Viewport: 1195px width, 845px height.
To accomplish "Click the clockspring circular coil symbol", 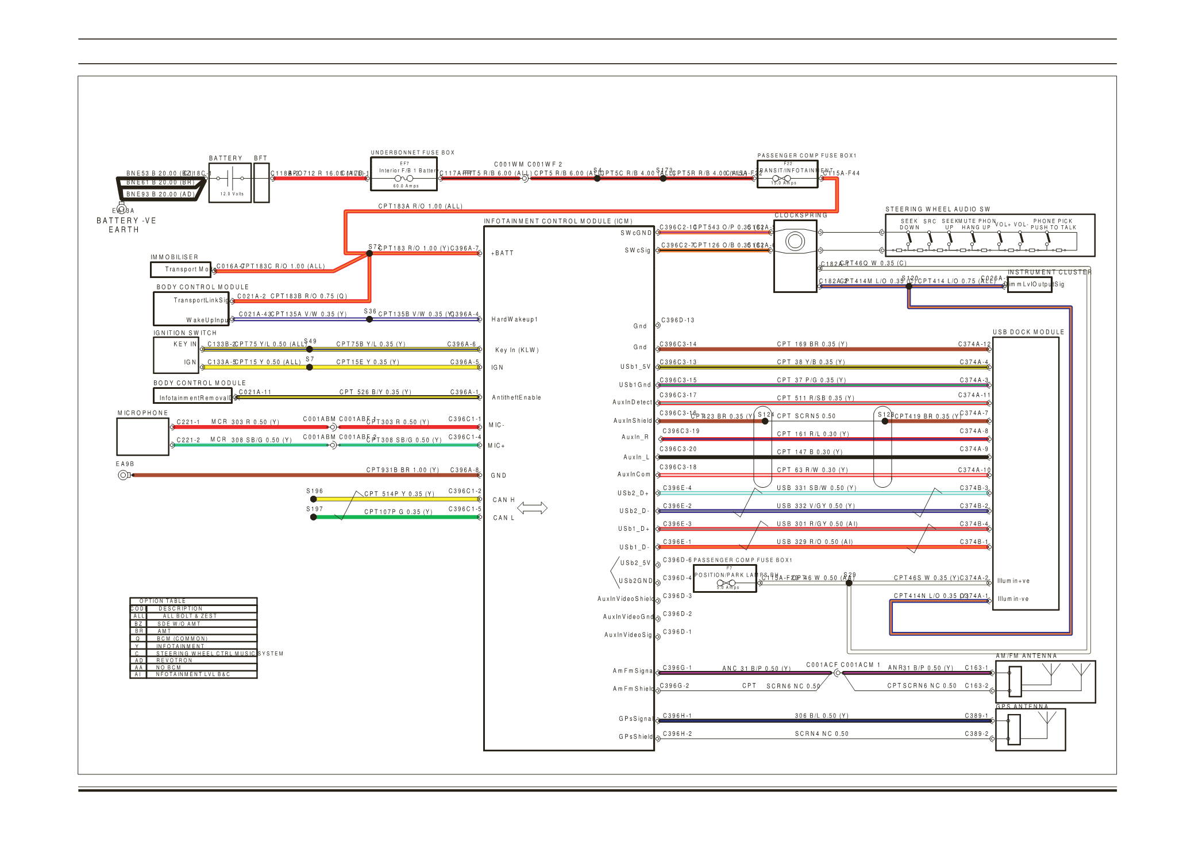I will pyautogui.click(x=795, y=241).
